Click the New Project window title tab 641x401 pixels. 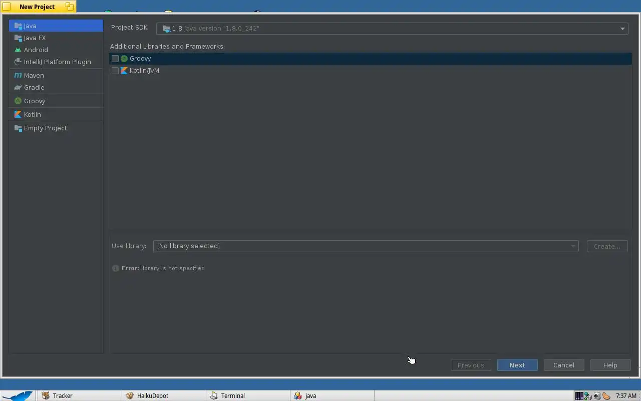click(x=38, y=7)
